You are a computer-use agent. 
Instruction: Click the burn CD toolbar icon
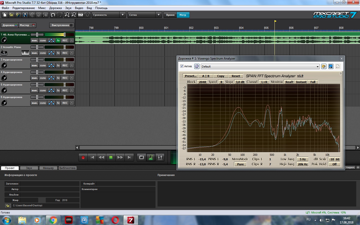pos(38,15)
